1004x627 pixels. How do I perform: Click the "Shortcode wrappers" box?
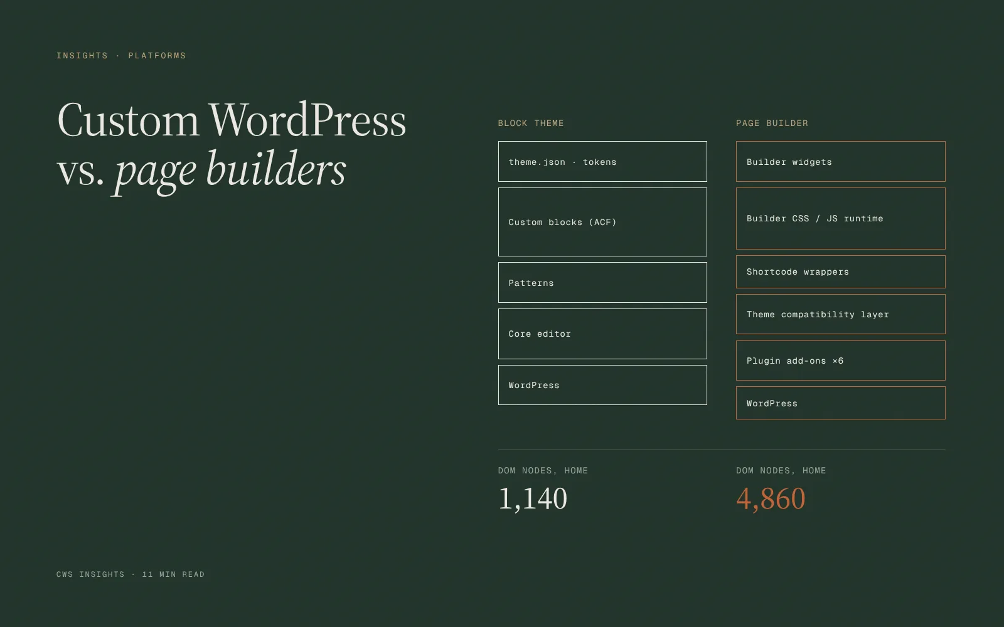841,271
